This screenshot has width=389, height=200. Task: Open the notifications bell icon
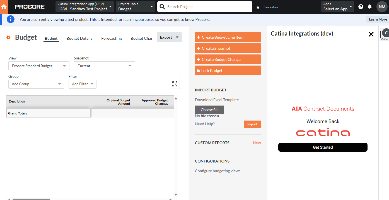click(370, 7)
